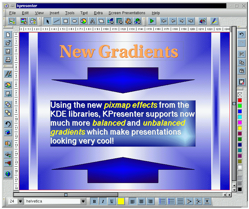Screen dimensions: 249x209
Task: Create a new document from left toolbar
Action: click(x=8, y=35)
